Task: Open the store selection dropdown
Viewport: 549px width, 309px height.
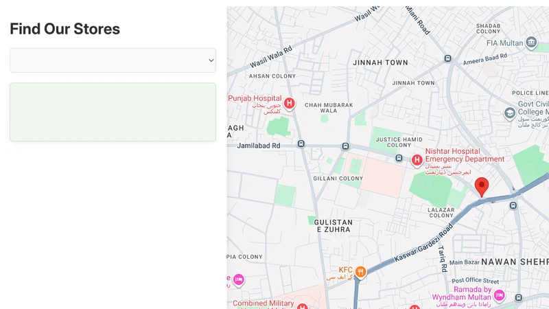Action: (x=113, y=60)
